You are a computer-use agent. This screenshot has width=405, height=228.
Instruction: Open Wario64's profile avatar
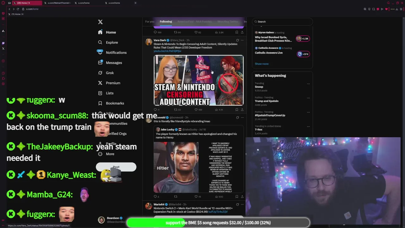[148, 206]
